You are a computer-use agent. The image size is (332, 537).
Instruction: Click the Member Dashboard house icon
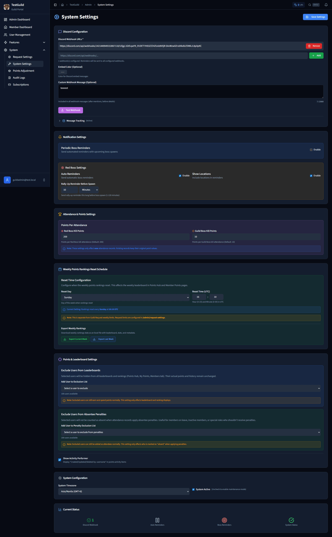[6, 27]
